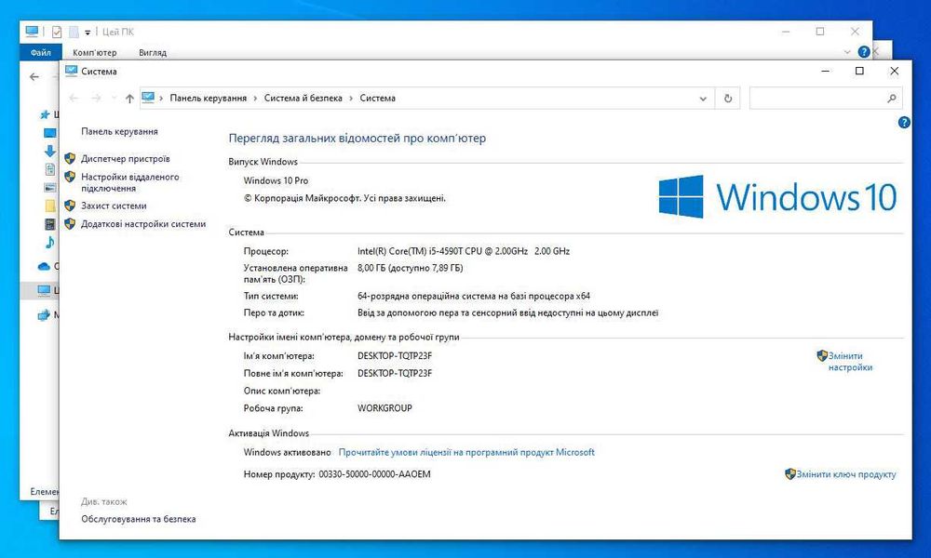Image resolution: width=931 pixels, height=558 pixels.
Task: Open the chevron dropdown after Панель керування breadcrumb
Action: 255,99
